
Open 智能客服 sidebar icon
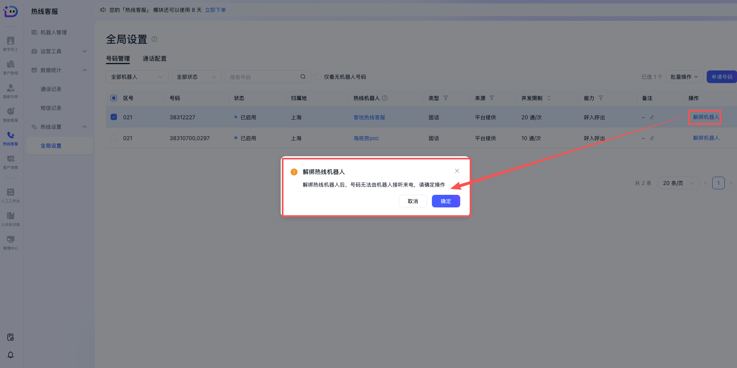tap(11, 114)
